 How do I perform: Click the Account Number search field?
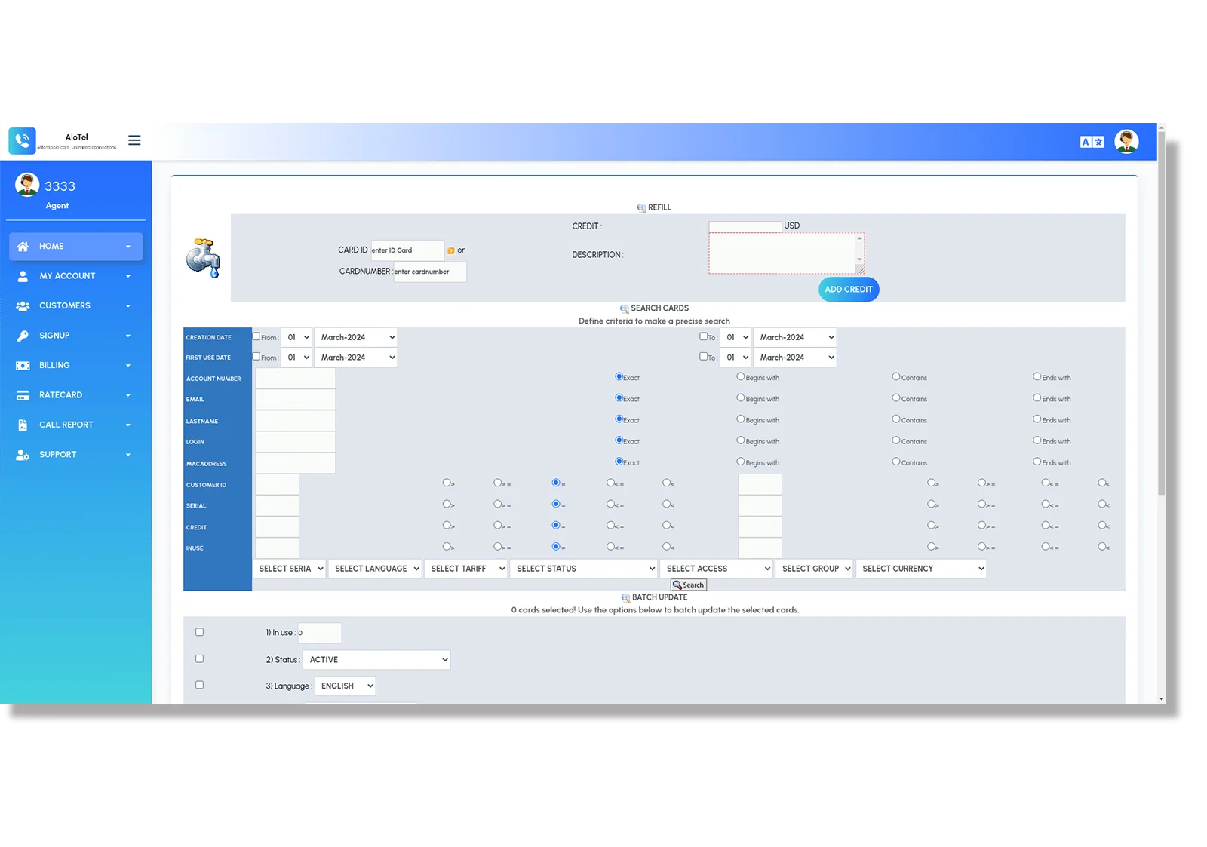coord(295,379)
